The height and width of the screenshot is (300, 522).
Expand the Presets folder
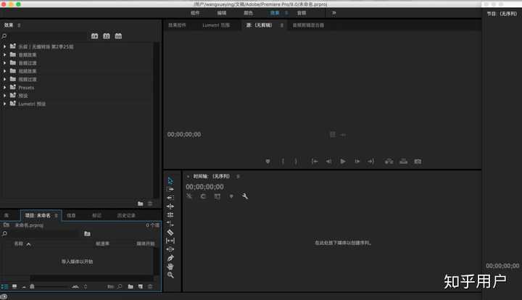(4, 88)
